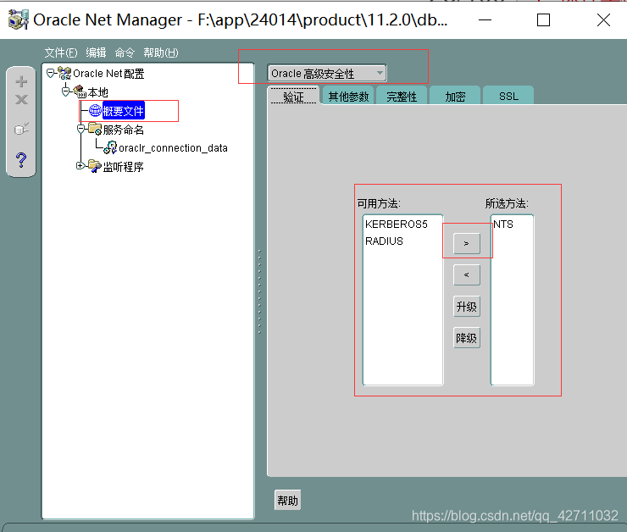The height and width of the screenshot is (532, 627).
Task: Click the test connection icon in sidebar
Action: pos(21,129)
